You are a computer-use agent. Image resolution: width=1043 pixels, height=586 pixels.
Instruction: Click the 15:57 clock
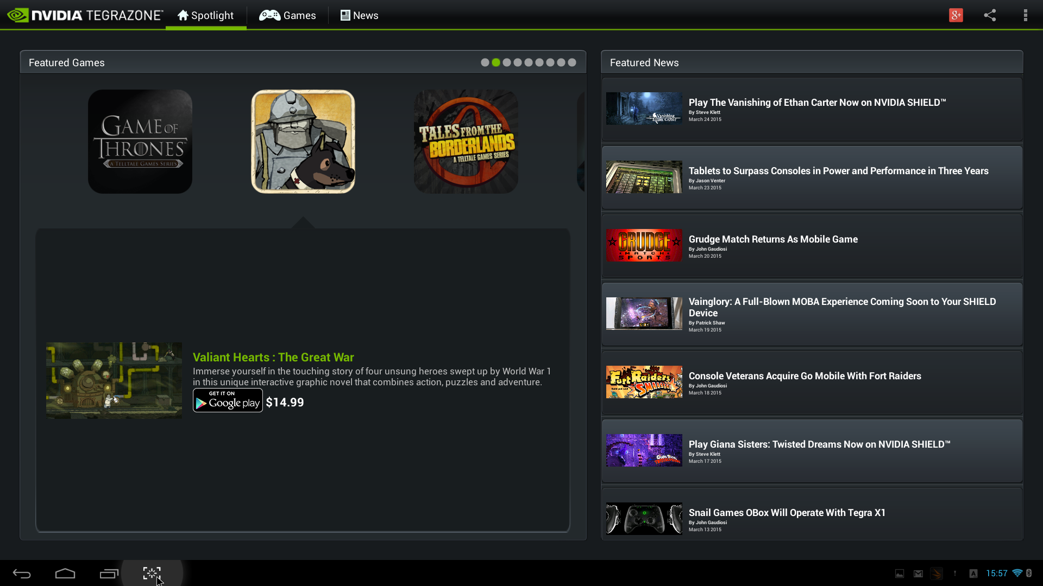pos(997,574)
